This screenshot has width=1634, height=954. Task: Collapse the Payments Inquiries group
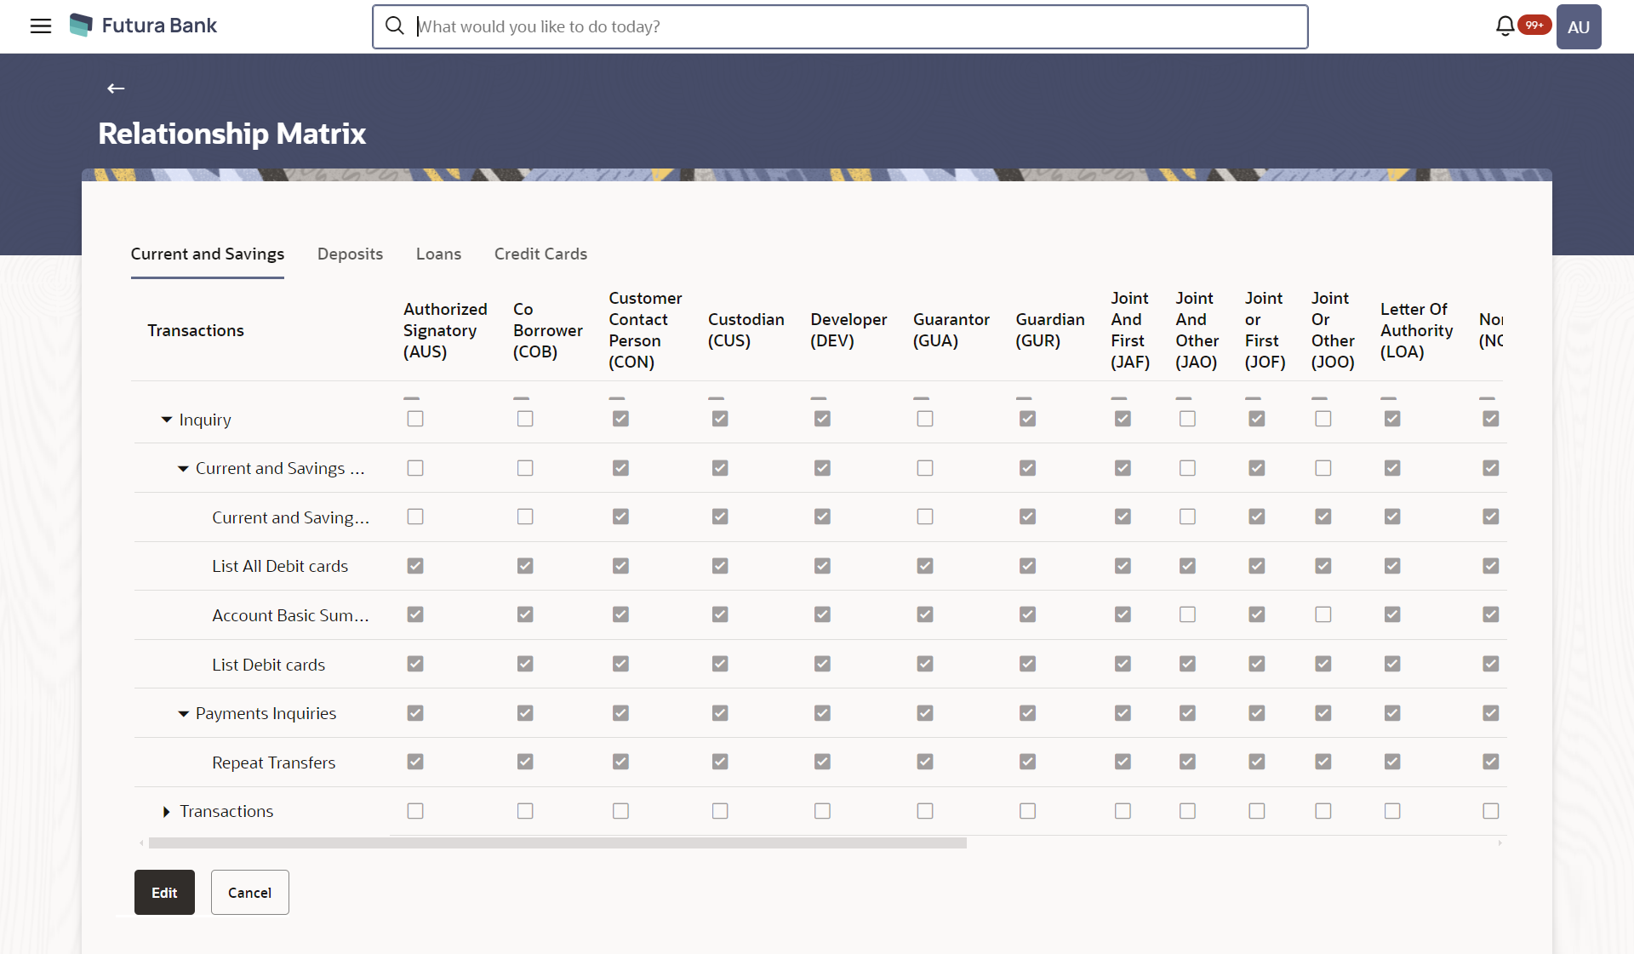(x=183, y=714)
